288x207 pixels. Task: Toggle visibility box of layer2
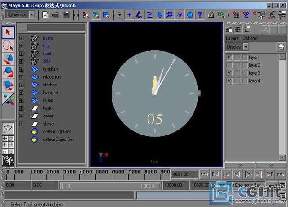coord(229,65)
